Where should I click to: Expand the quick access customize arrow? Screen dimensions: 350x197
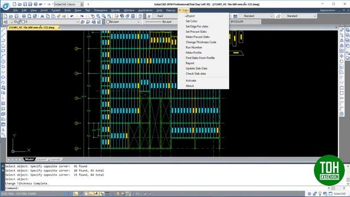click(x=88, y=4)
